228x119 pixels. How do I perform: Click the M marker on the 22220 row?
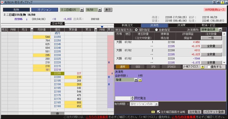click(x=109, y=62)
